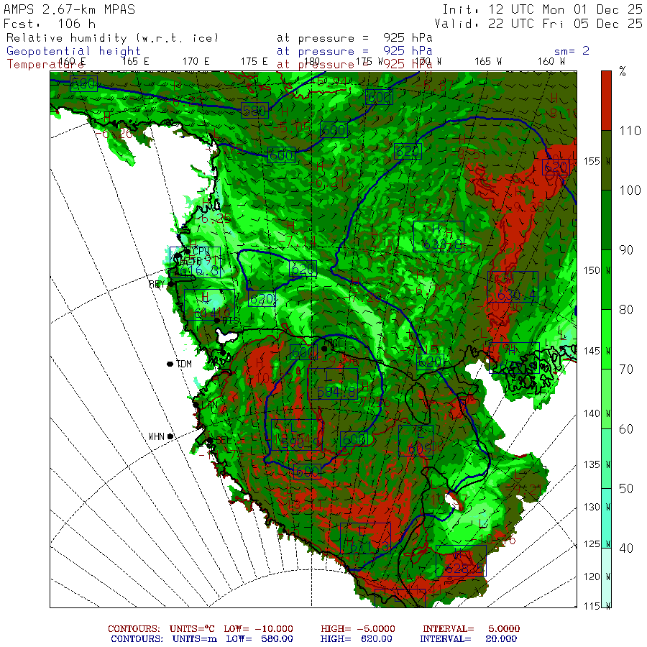Click the '170 E' longitude label
647x647 pixels.
(x=196, y=62)
